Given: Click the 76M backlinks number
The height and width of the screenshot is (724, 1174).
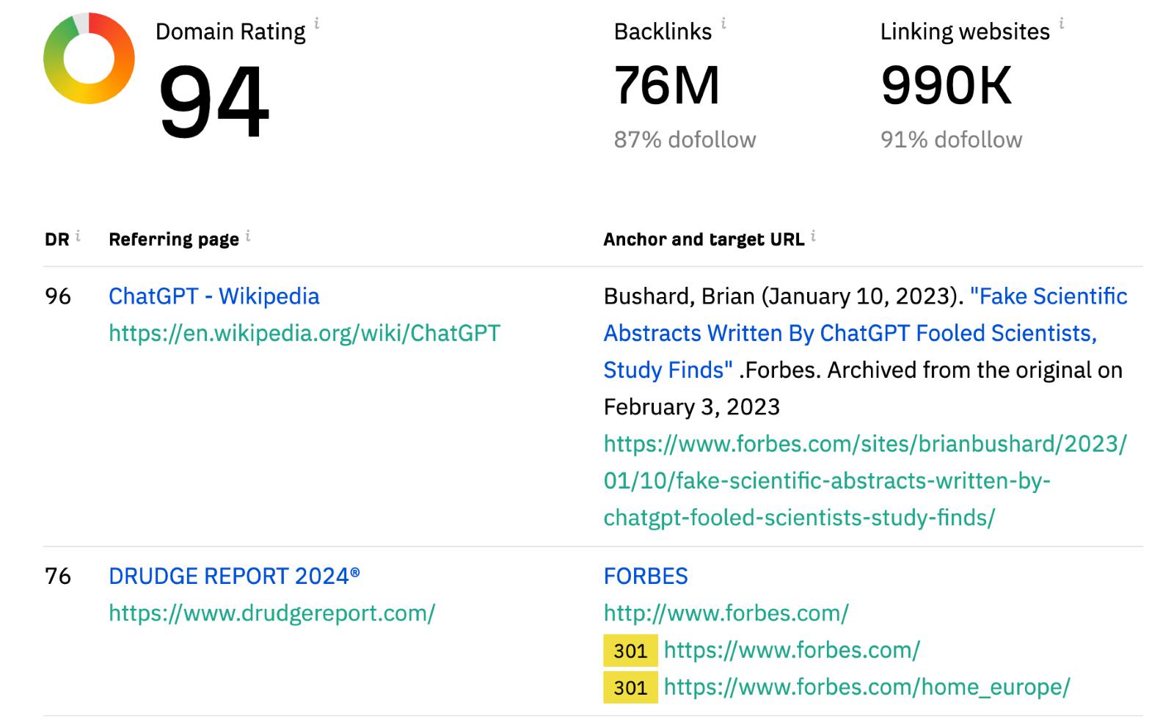Looking at the screenshot, I should coord(666,86).
